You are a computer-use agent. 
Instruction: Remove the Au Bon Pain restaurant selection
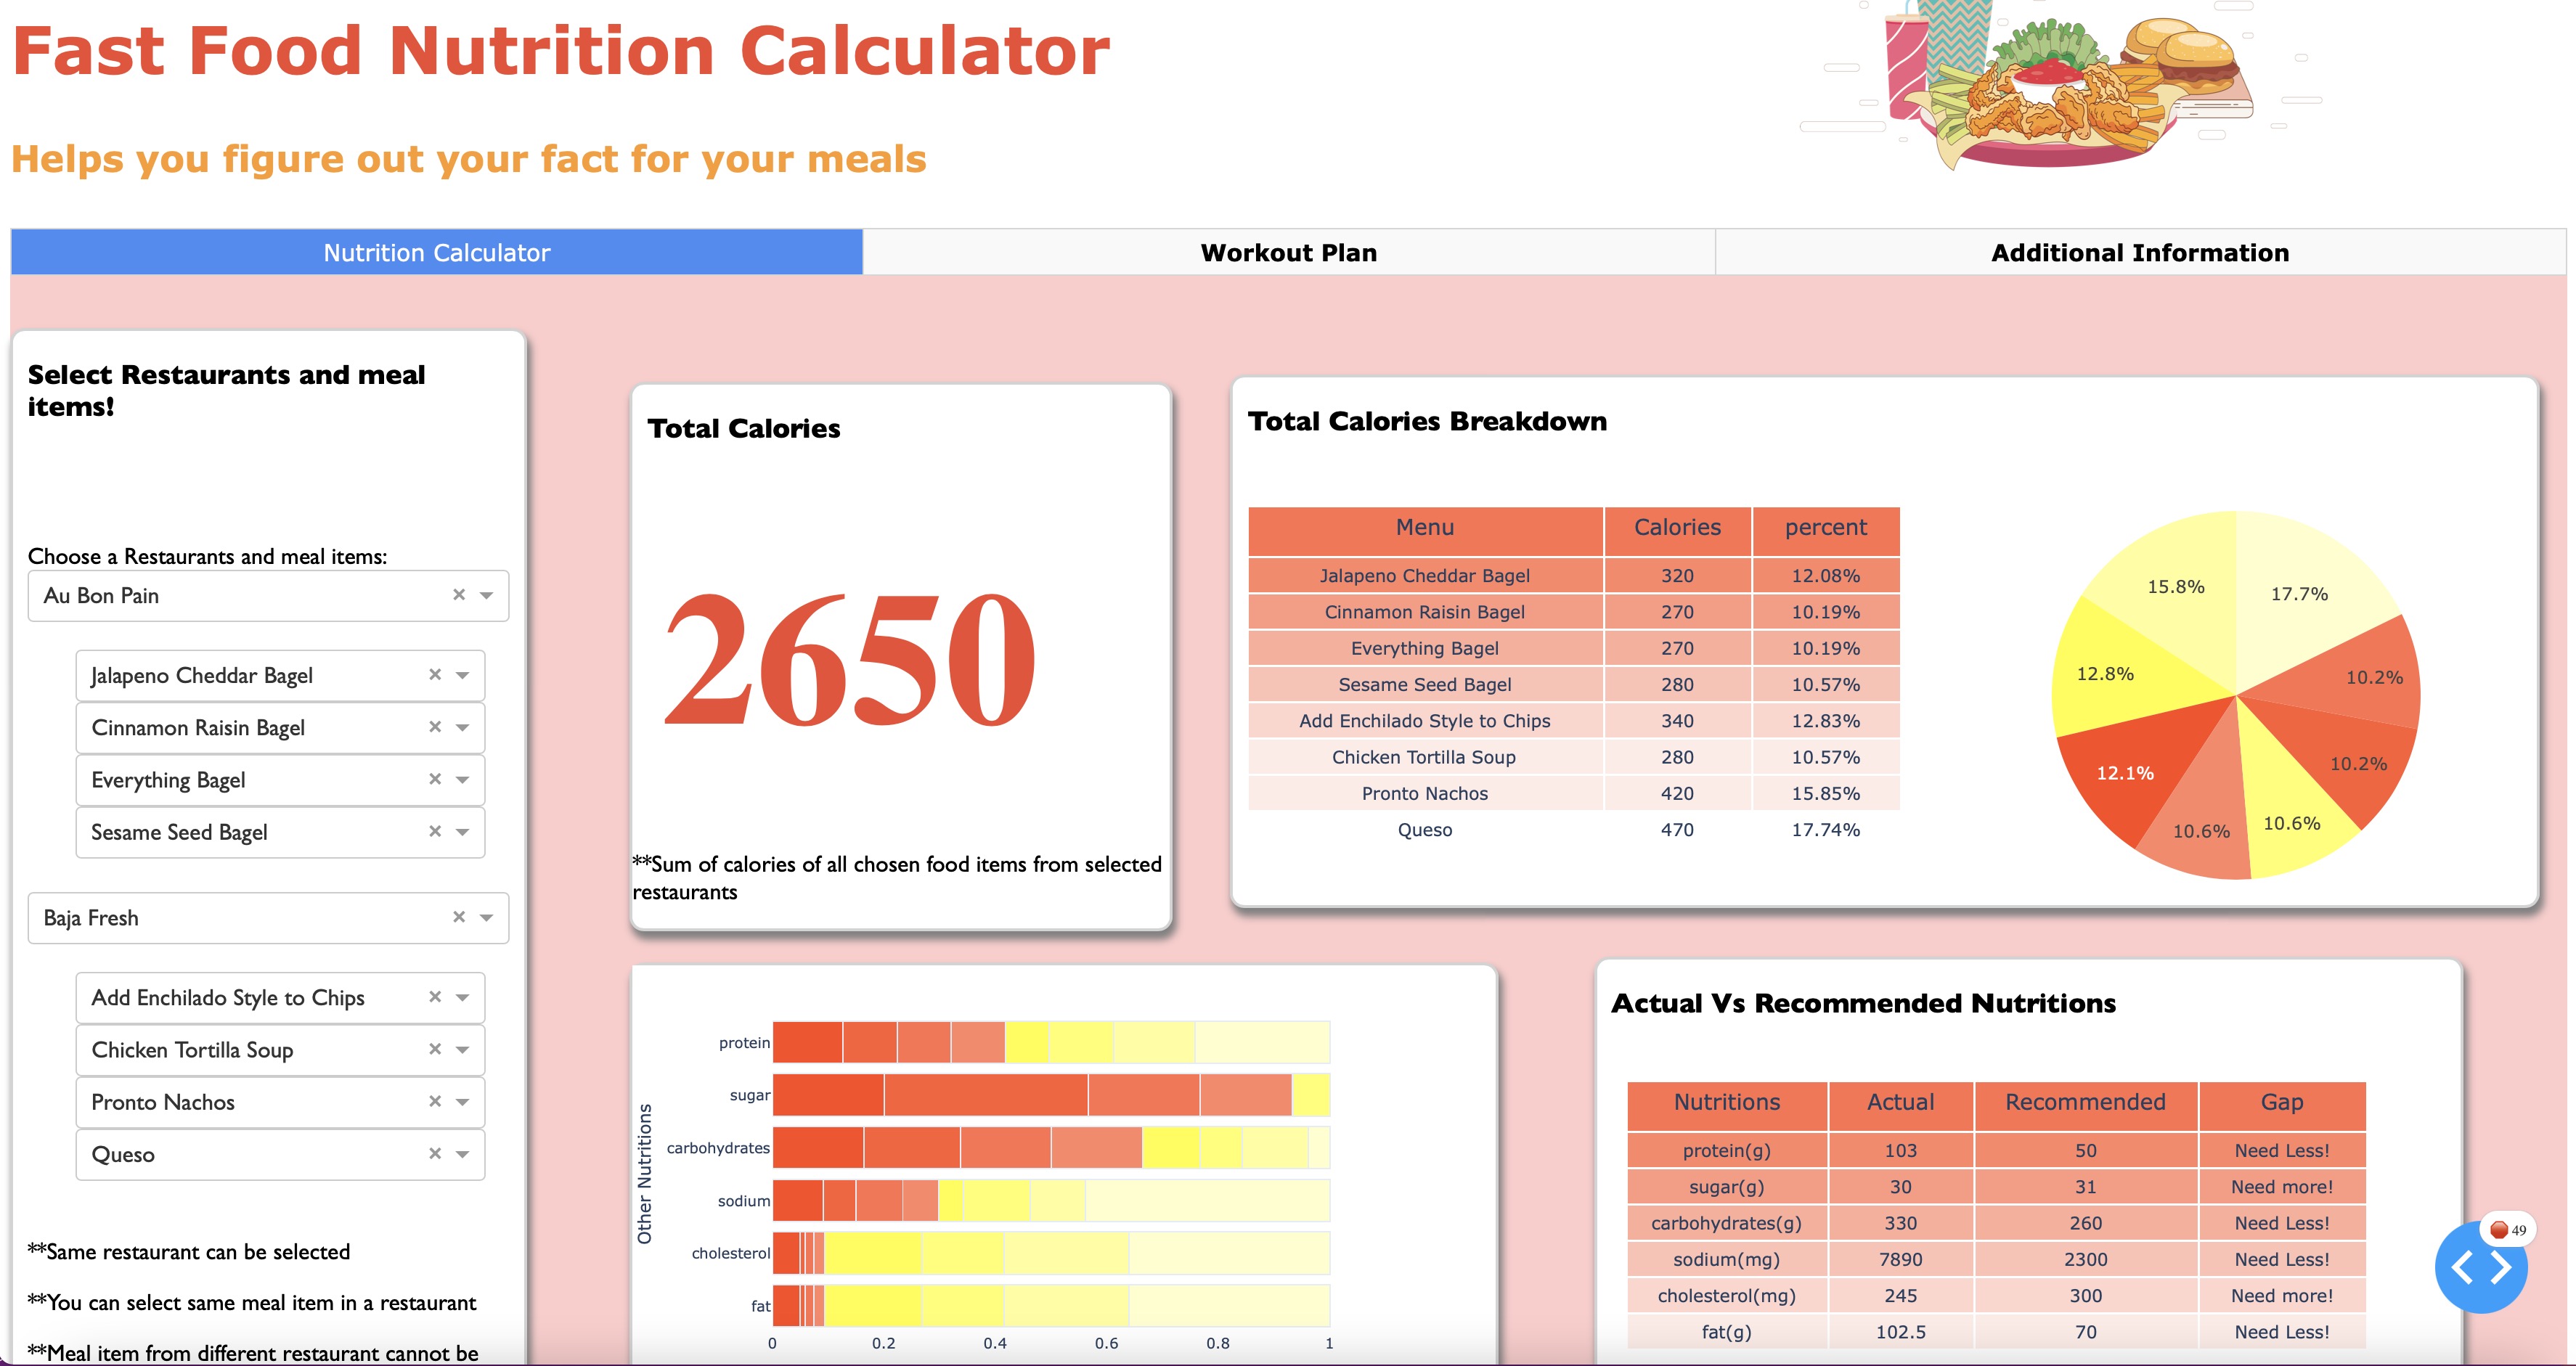[459, 594]
